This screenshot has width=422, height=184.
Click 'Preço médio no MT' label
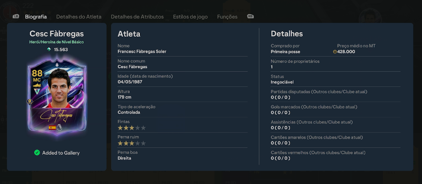click(356, 46)
